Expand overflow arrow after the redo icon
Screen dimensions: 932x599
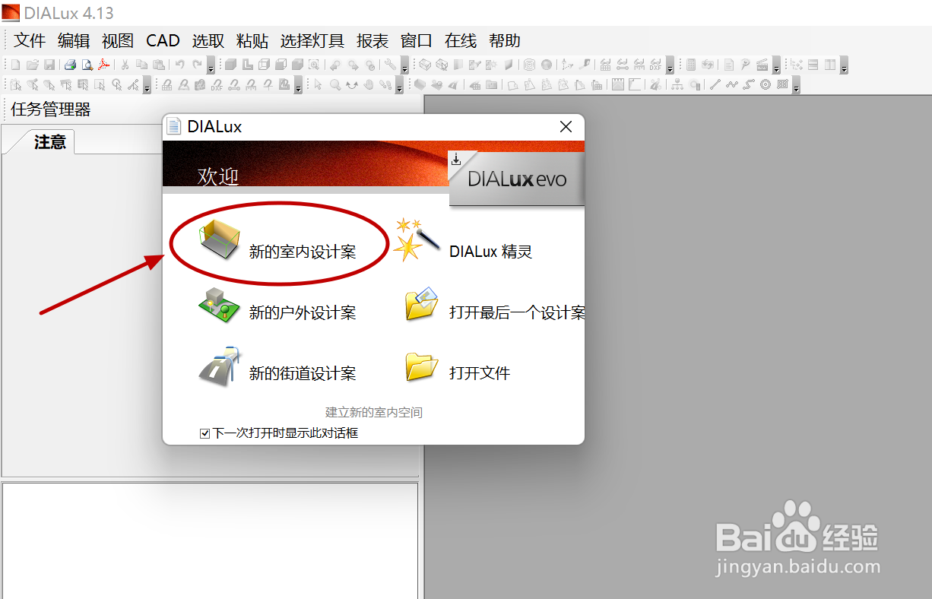tap(211, 65)
